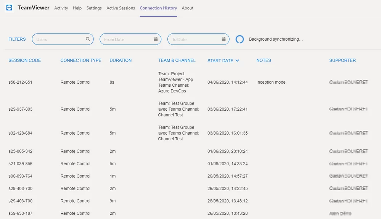Switch to Active Sessions tab

[121, 8]
